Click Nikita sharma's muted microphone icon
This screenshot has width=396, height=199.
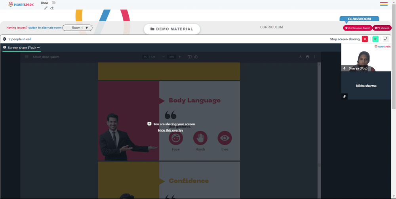(344, 96)
